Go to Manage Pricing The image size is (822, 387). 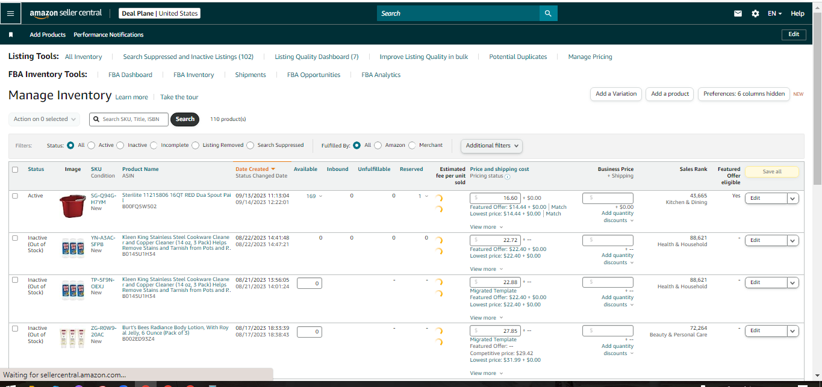coord(590,57)
